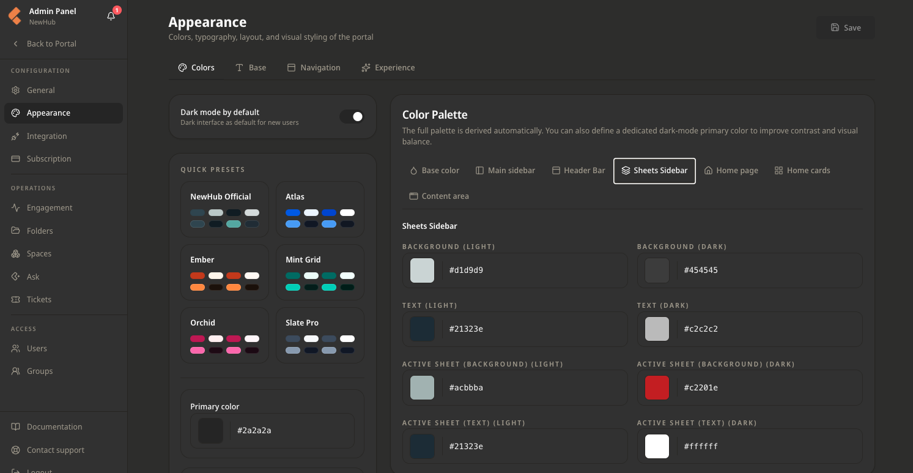Click the Sheets Sidebar layers icon
This screenshot has width=913, height=473.
[x=626, y=171]
